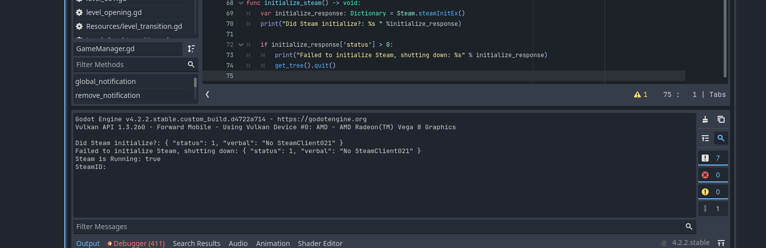Click the gear icon beside Resources/level_transition.gd
The height and width of the screenshot is (248, 766).
79,26
